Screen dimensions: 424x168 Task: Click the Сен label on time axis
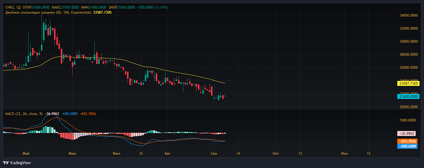[214, 154]
